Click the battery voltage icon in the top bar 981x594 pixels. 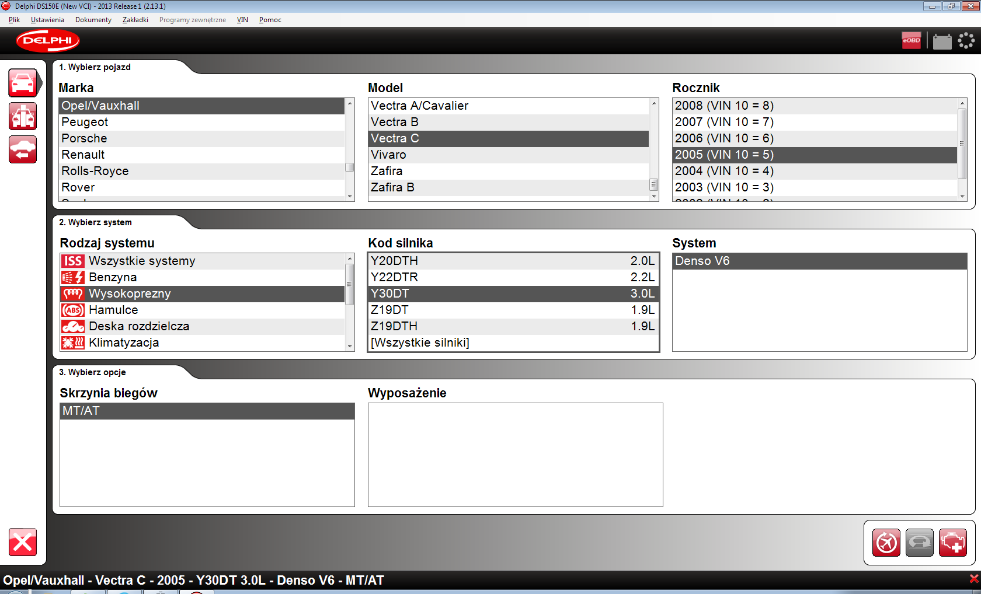coord(942,41)
